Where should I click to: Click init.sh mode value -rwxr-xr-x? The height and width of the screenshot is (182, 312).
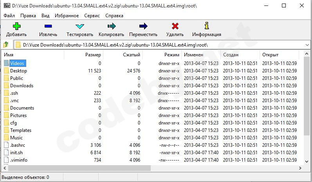click(x=170, y=153)
